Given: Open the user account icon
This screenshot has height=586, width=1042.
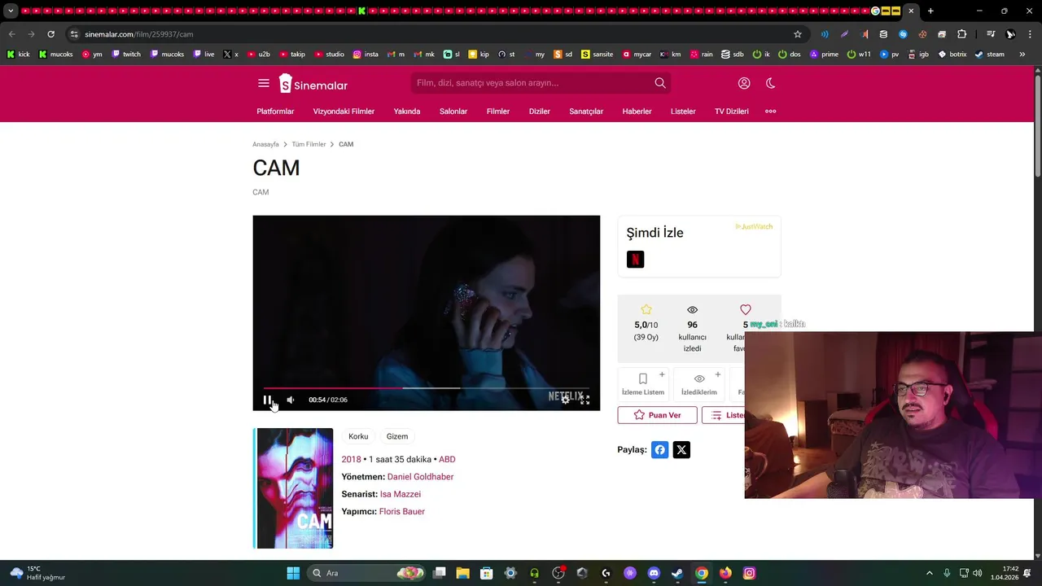Looking at the screenshot, I should pyautogui.click(x=744, y=83).
